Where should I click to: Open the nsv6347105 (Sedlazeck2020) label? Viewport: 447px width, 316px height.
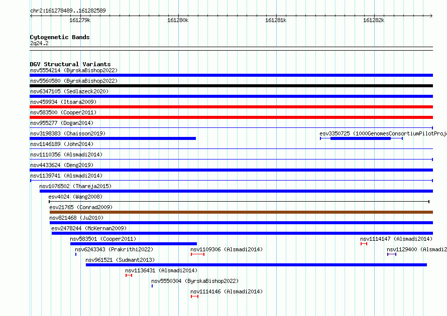(x=69, y=91)
